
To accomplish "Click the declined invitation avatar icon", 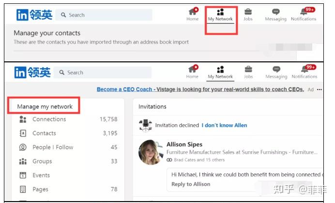I will click(146, 125).
